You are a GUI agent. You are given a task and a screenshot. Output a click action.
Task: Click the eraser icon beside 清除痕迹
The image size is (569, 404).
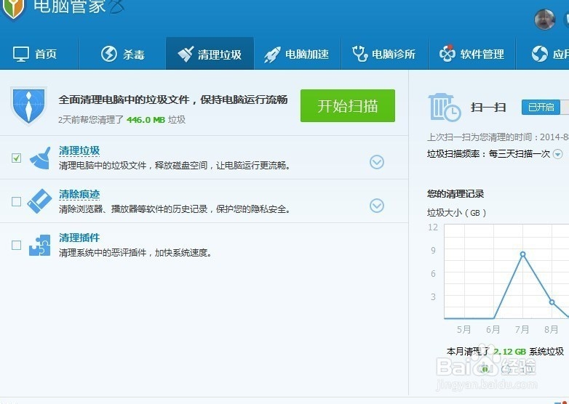click(x=39, y=201)
